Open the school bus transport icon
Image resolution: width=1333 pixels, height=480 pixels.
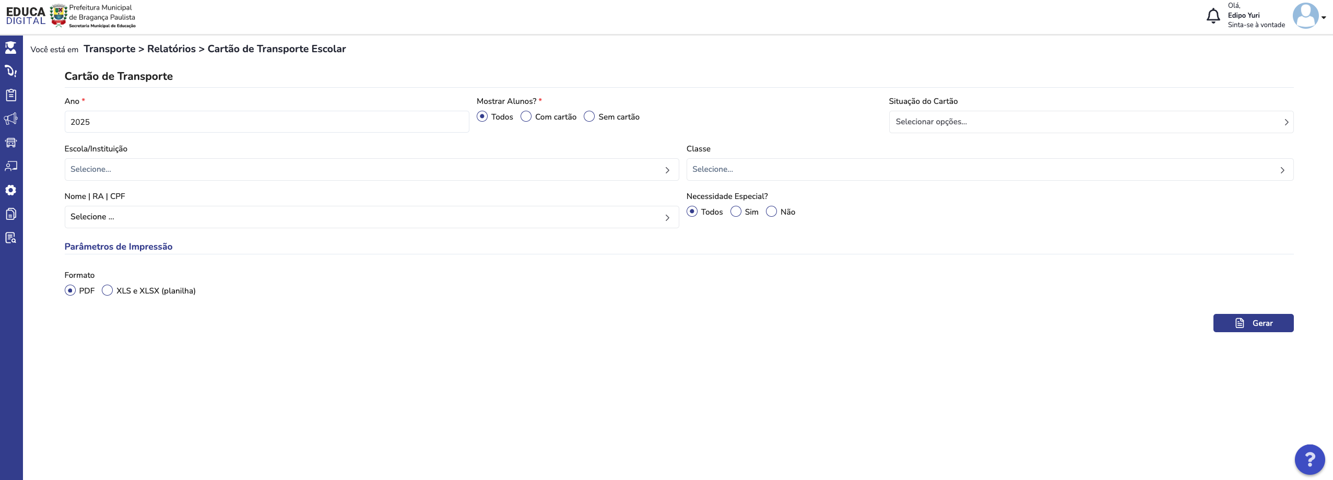pyautogui.click(x=11, y=143)
